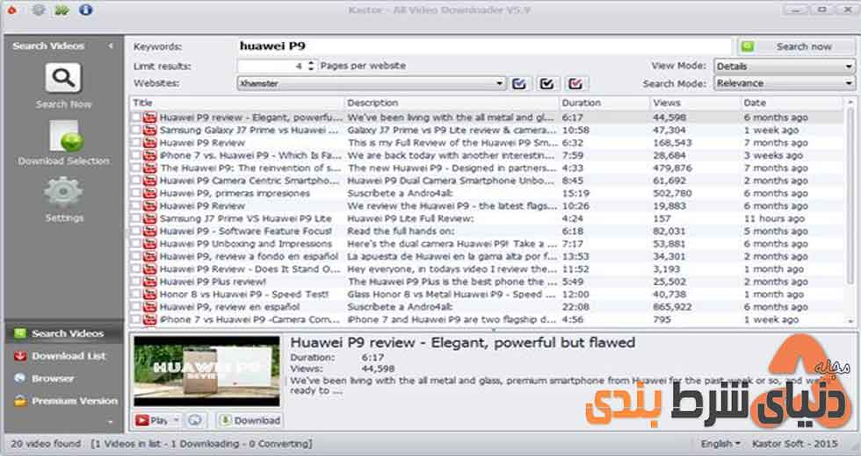861x456 pixels.
Task: Open Premium Version tab
Action: pos(65,401)
